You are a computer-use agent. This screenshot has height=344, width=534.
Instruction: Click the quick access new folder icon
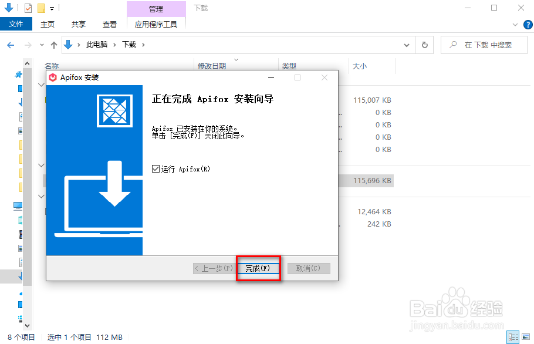(41, 8)
